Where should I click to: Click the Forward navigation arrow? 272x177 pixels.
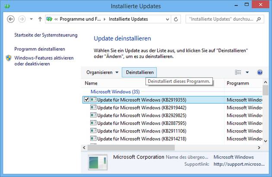pos(22,19)
